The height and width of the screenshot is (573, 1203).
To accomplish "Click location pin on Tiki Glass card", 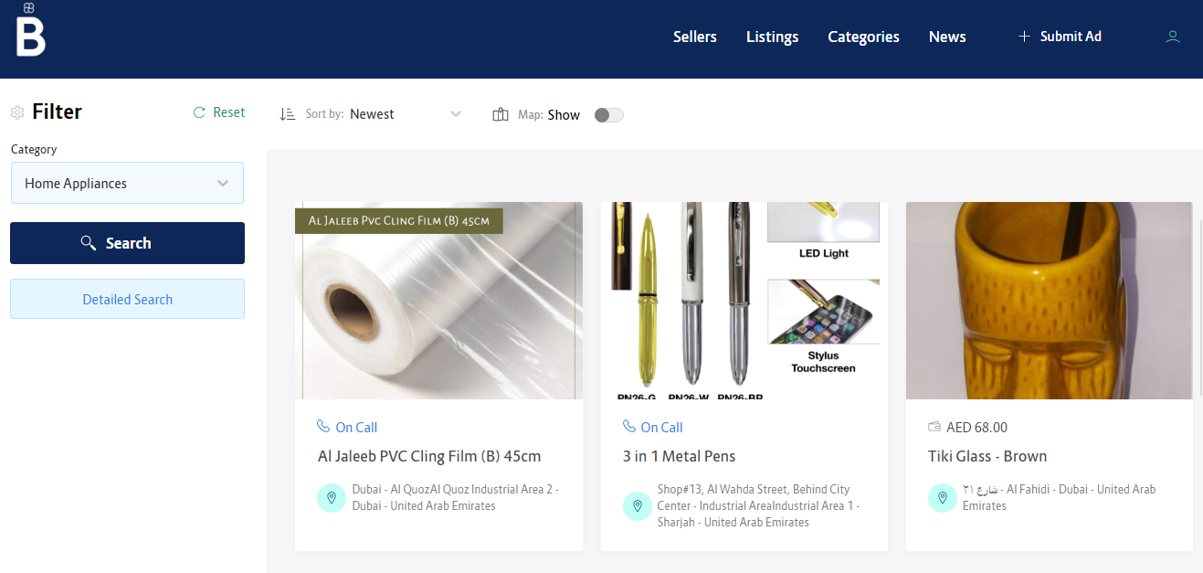I will [x=942, y=498].
